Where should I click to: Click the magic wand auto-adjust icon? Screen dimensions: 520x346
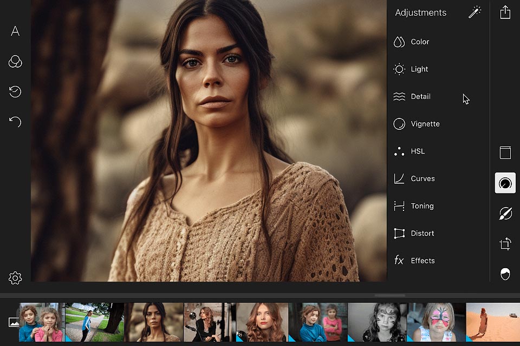click(x=474, y=12)
